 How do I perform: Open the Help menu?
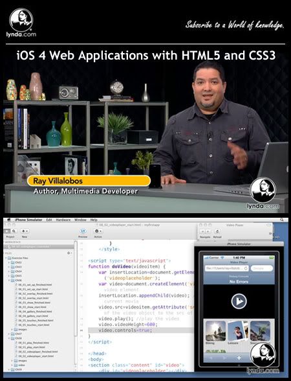pyautogui.click(x=94, y=220)
